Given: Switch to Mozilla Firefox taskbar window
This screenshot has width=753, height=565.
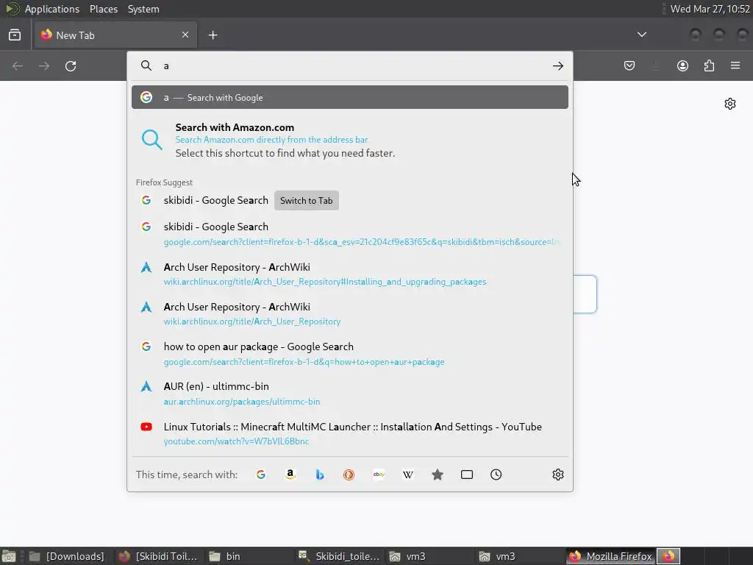Looking at the screenshot, I should pyautogui.click(x=610, y=556).
